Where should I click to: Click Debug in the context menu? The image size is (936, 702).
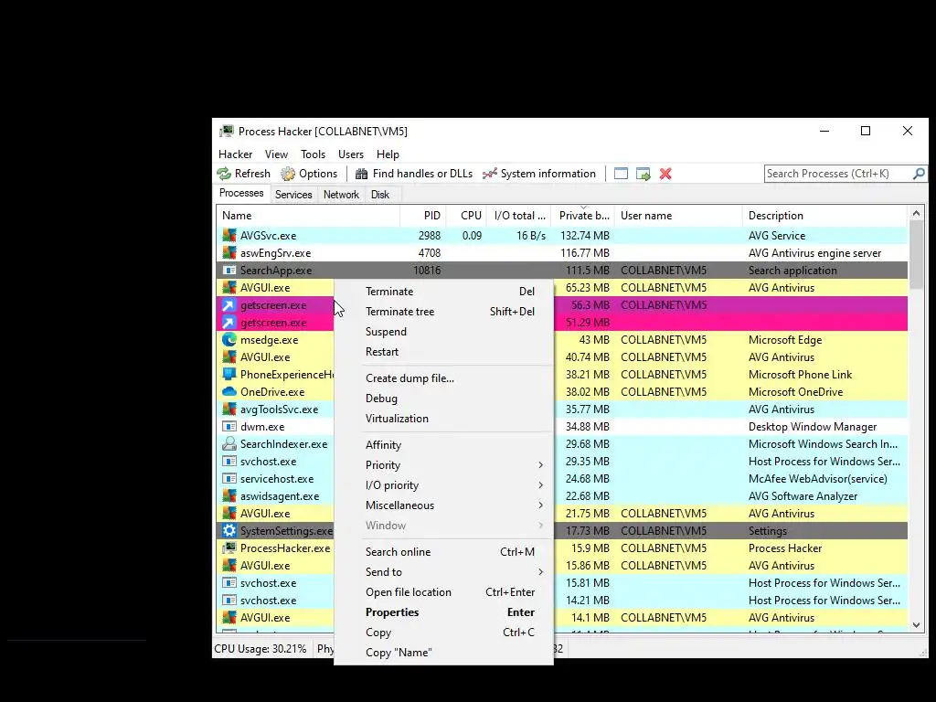point(443,399)
